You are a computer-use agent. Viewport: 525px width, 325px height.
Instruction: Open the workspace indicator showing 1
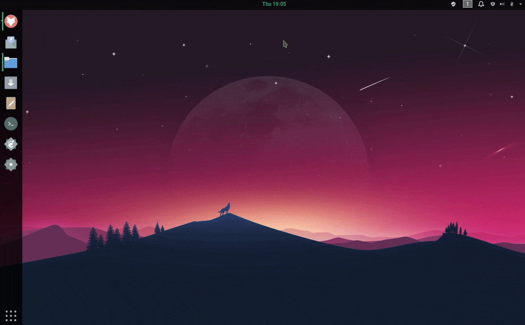[x=467, y=4]
